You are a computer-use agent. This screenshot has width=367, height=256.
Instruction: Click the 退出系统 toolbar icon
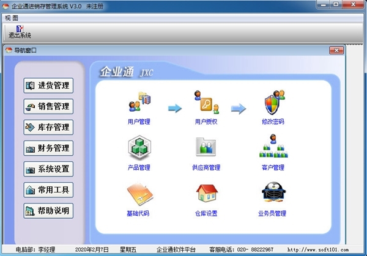point(20,32)
